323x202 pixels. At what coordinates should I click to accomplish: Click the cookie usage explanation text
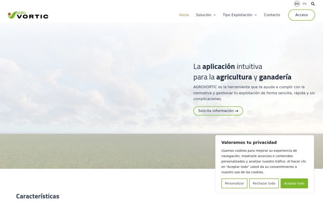[x=264, y=162]
